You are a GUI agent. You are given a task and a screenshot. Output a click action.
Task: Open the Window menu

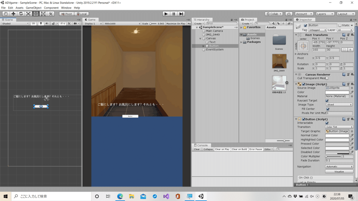(66, 8)
